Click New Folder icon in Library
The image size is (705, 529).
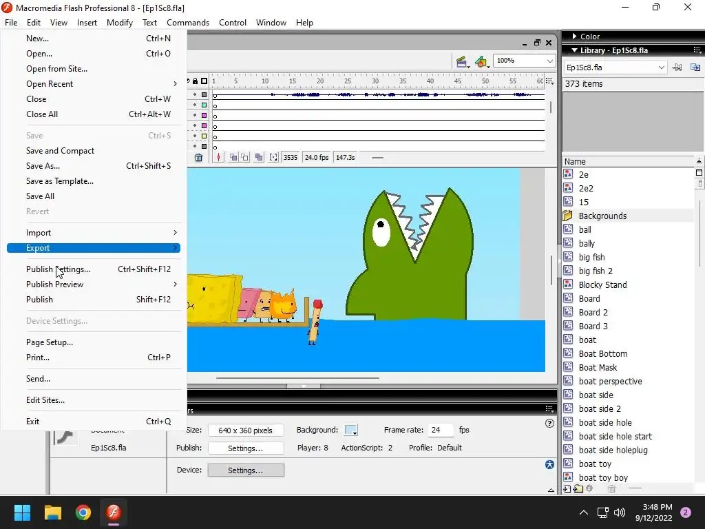pos(578,488)
